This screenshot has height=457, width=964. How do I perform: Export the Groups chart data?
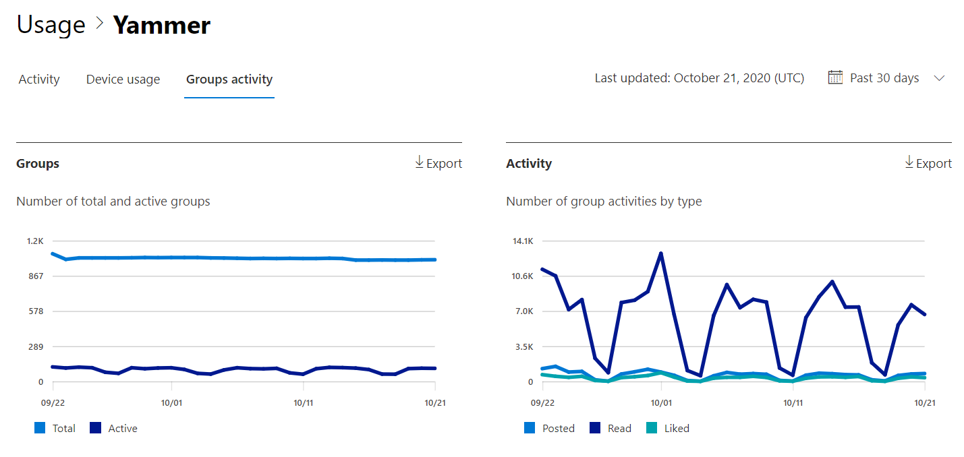coord(438,163)
